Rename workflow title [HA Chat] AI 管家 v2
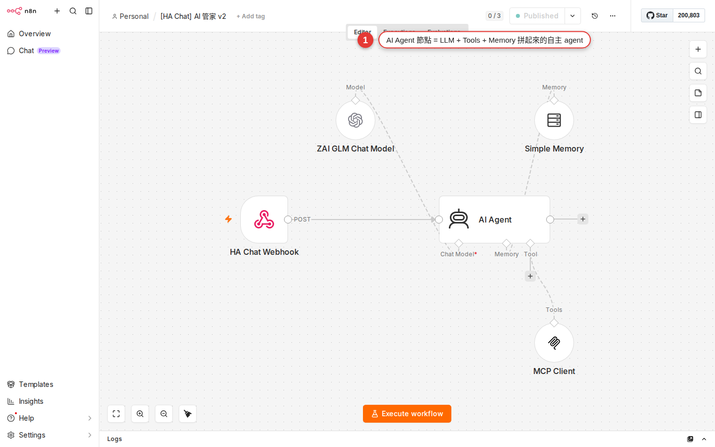Viewport: 715px width, 447px height. tap(193, 16)
